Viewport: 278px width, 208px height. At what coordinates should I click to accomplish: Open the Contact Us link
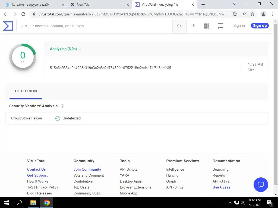[36, 170]
